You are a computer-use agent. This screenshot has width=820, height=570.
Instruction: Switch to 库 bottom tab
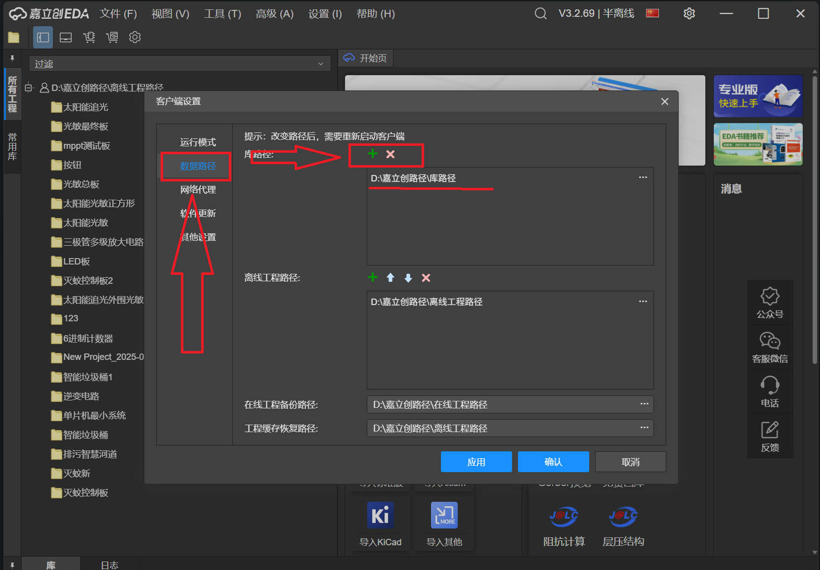coord(51,564)
